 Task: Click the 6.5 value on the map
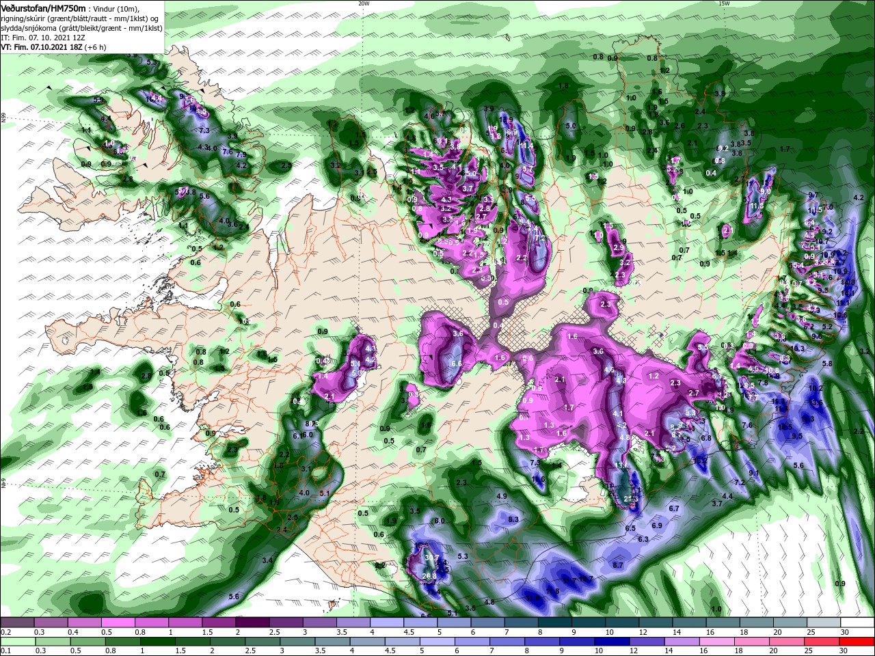click(x=631, y=528)
